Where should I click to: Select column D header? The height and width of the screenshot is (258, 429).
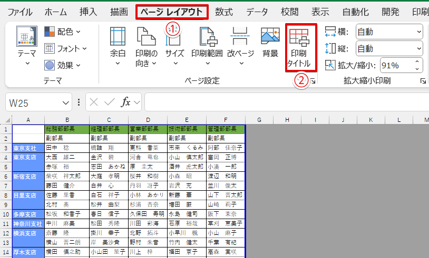[148, 120]
